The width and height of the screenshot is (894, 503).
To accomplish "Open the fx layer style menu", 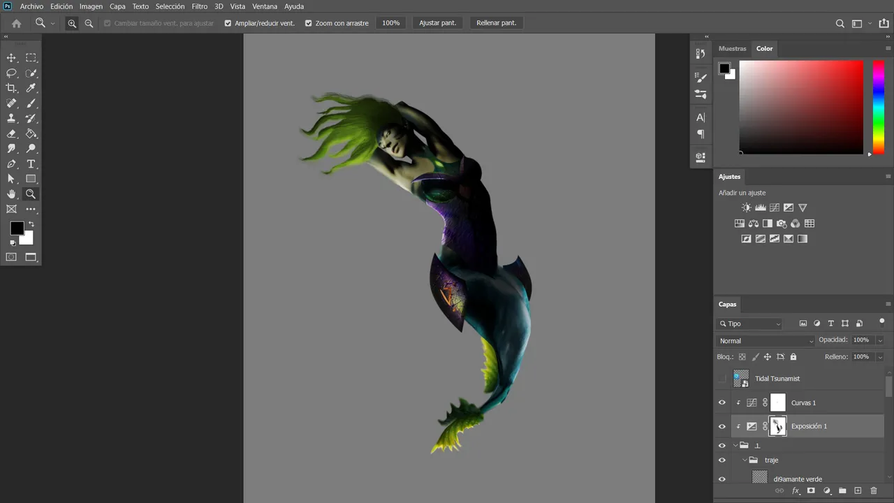I will coord(796,491).
